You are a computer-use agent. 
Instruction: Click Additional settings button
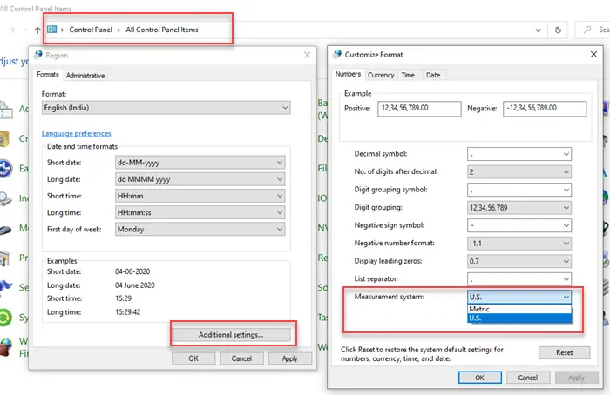pyautogui.click(x=231, y=334)
